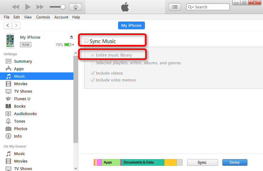Adjust the volume slider knob
This screenshot has width=263, height=171.
click(x=63, y=7)
